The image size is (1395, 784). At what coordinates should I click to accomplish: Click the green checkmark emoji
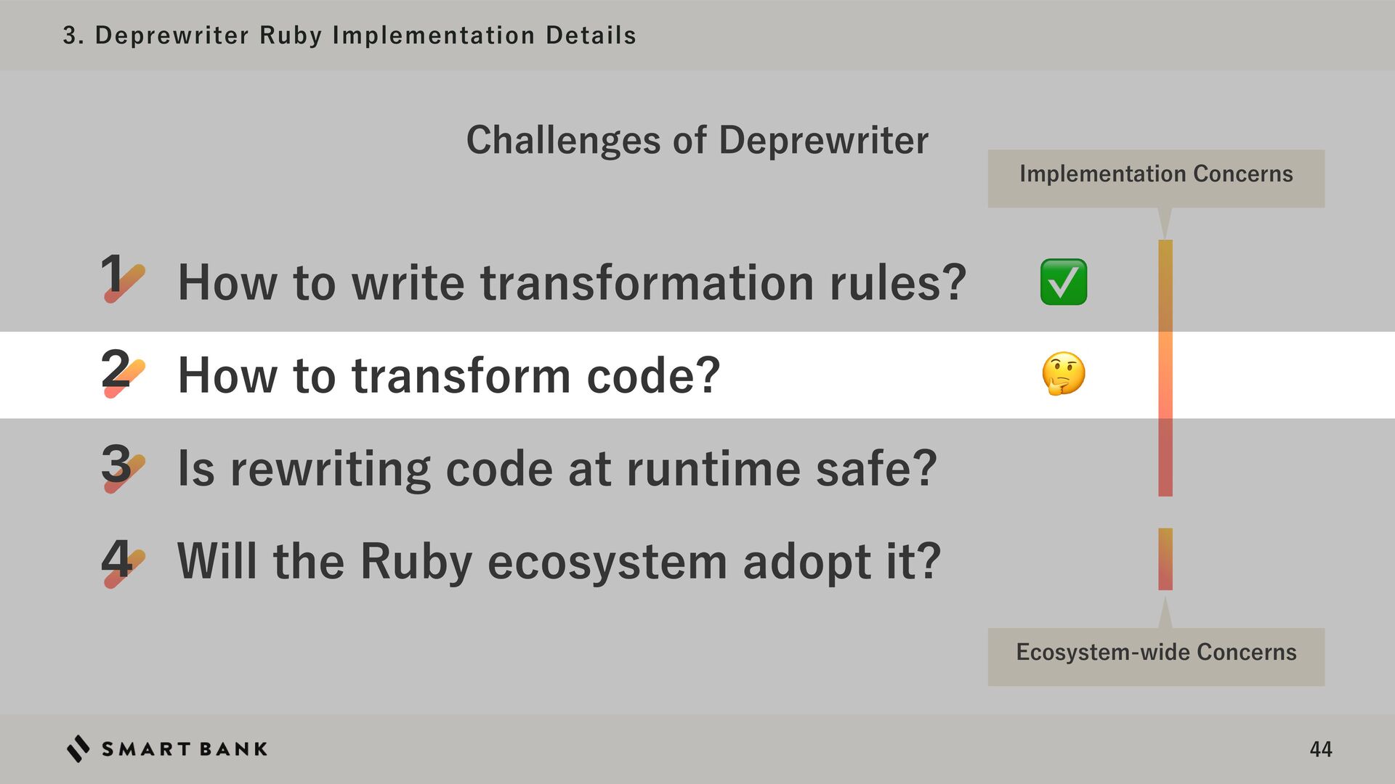click(x=1063, y=282)
